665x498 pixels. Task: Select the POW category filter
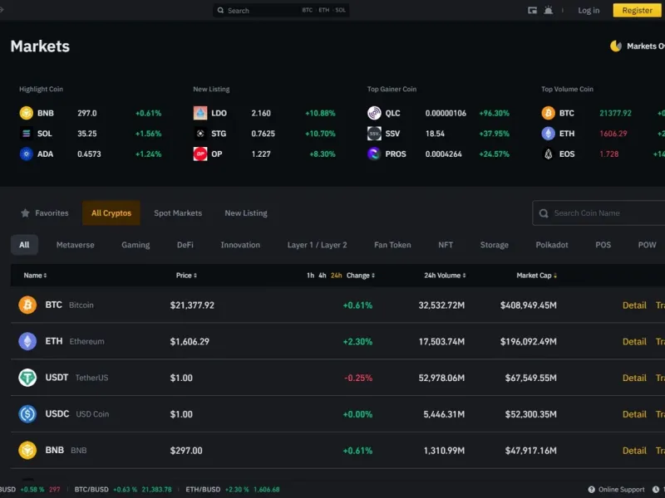click(647, 245)
